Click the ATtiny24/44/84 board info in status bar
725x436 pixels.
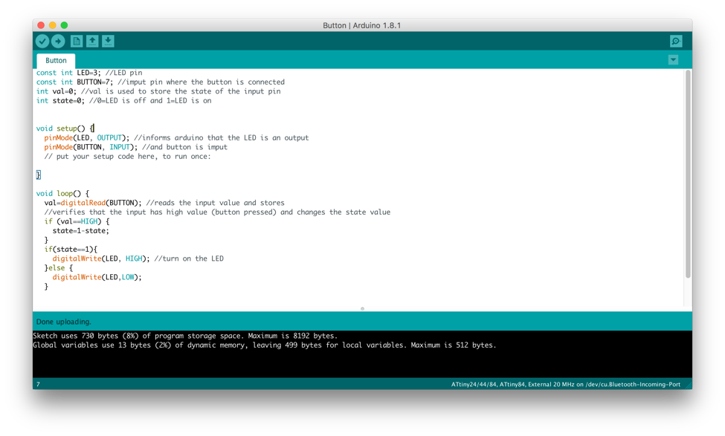(565, 384)
